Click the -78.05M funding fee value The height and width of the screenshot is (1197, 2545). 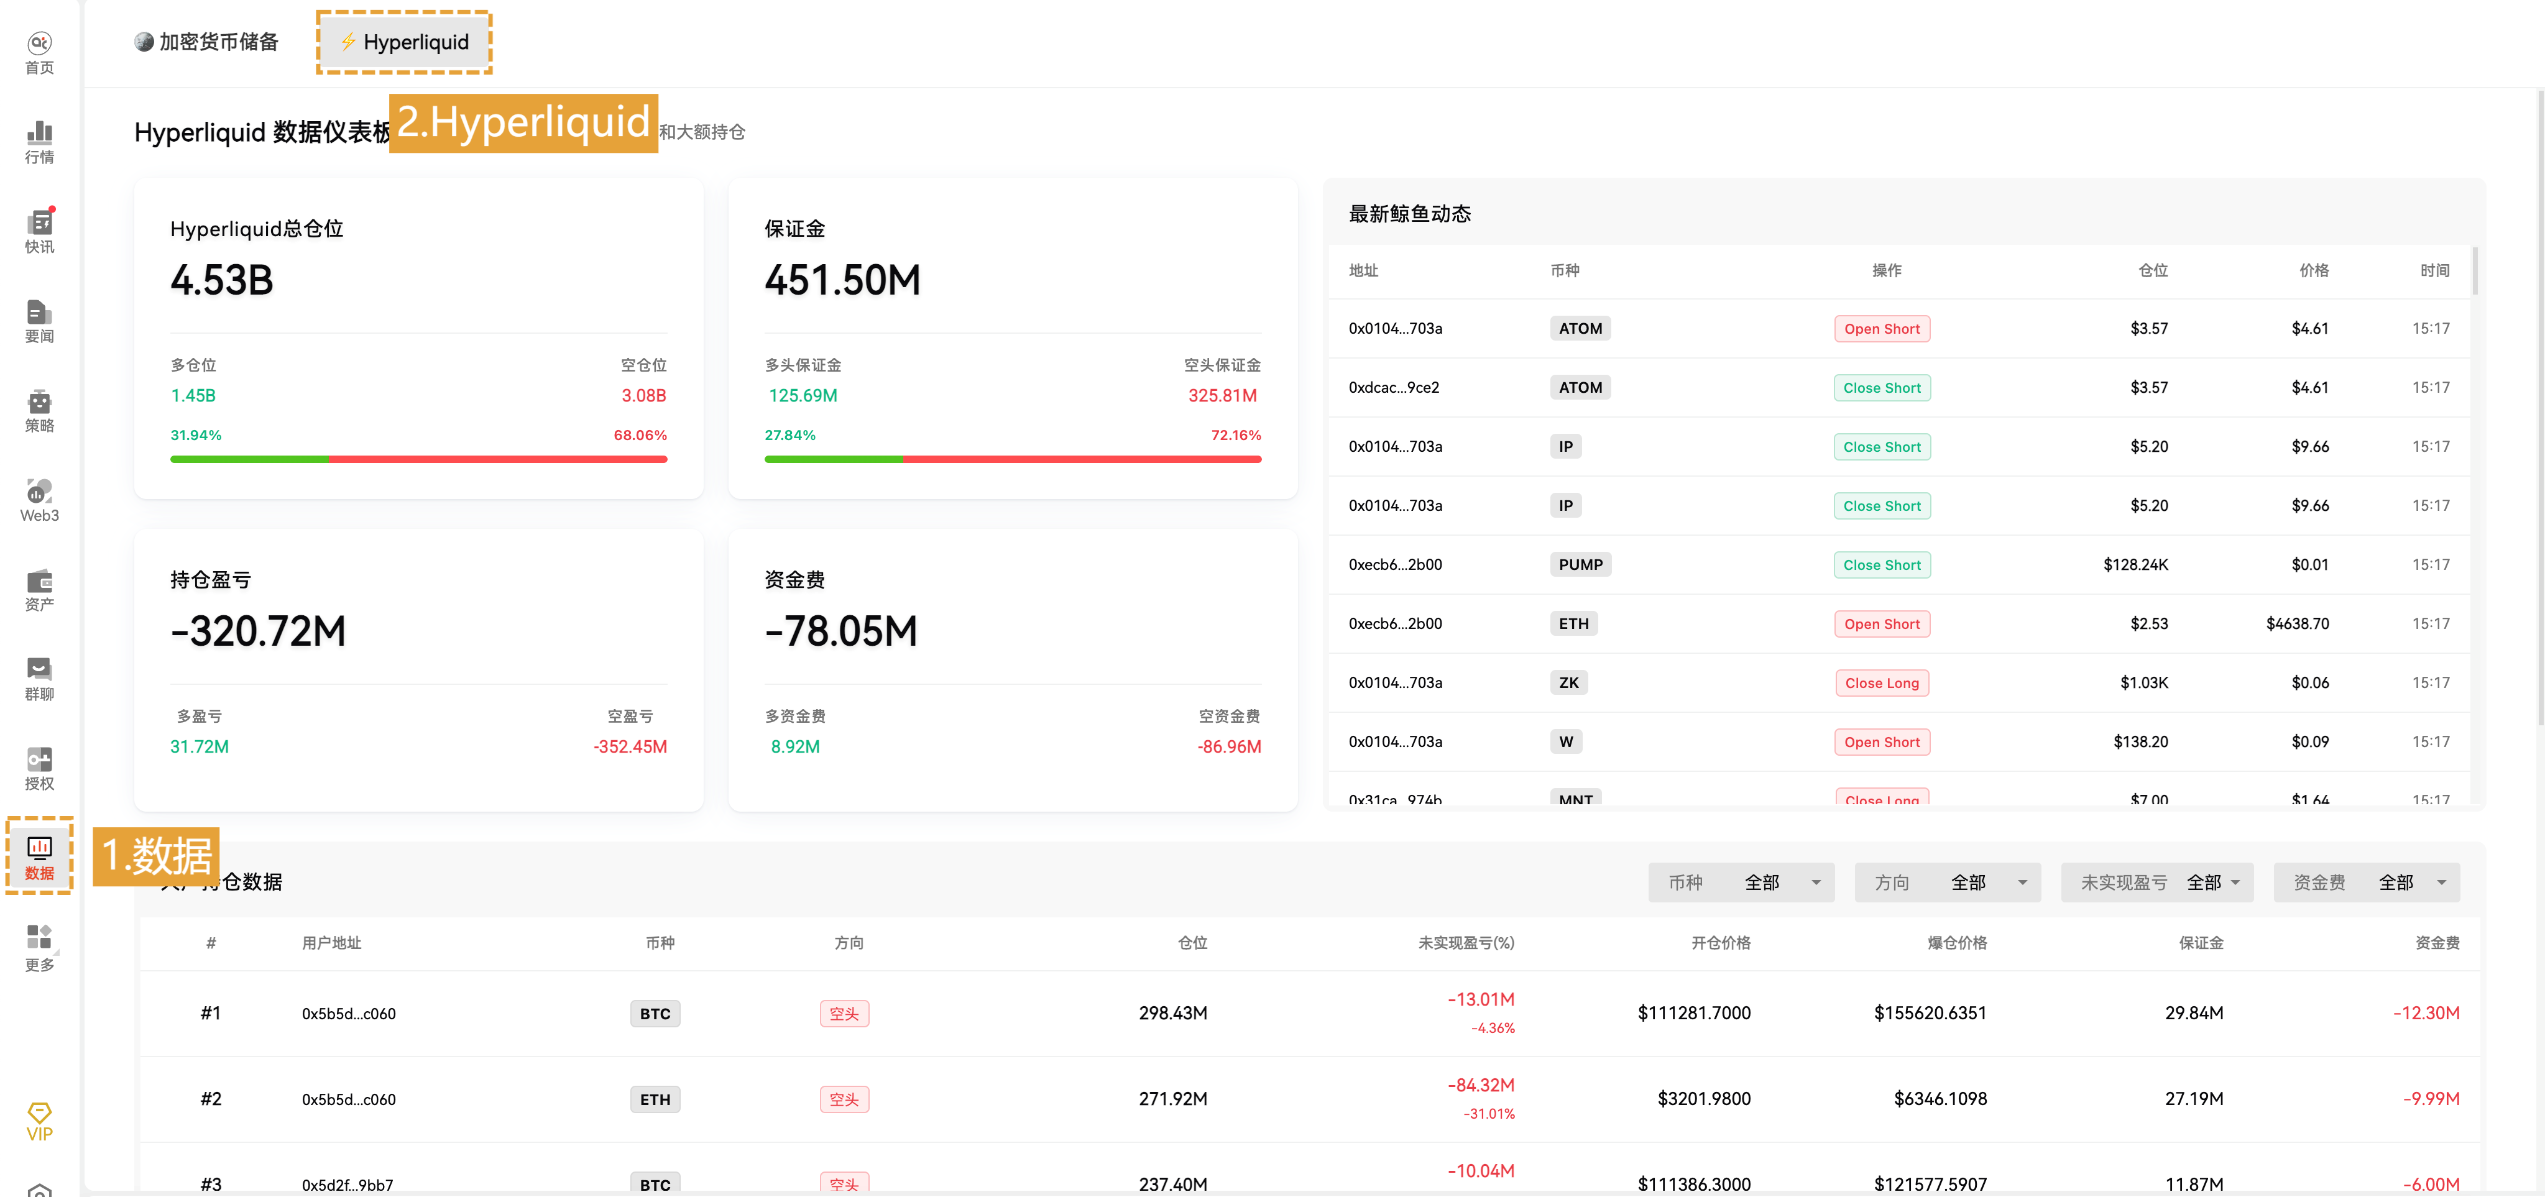pyautogui.click(x=840, y=631)
